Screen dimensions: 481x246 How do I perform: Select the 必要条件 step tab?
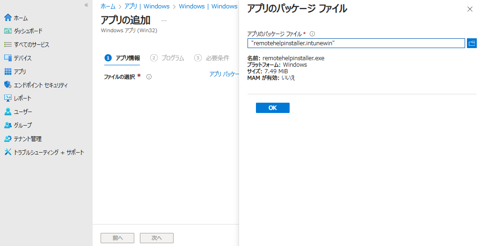(211, 58)
